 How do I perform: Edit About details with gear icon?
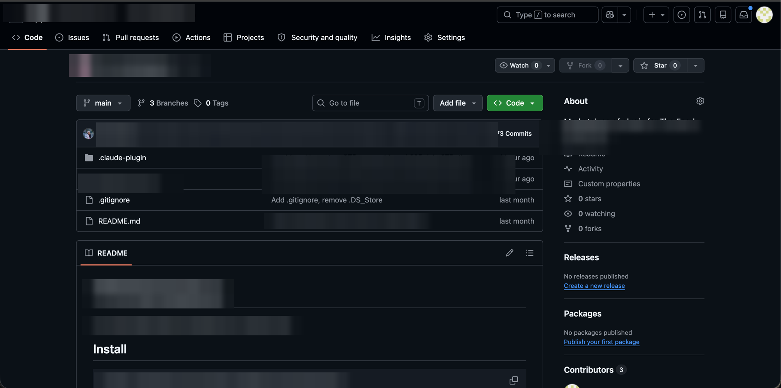click(700, 101)
